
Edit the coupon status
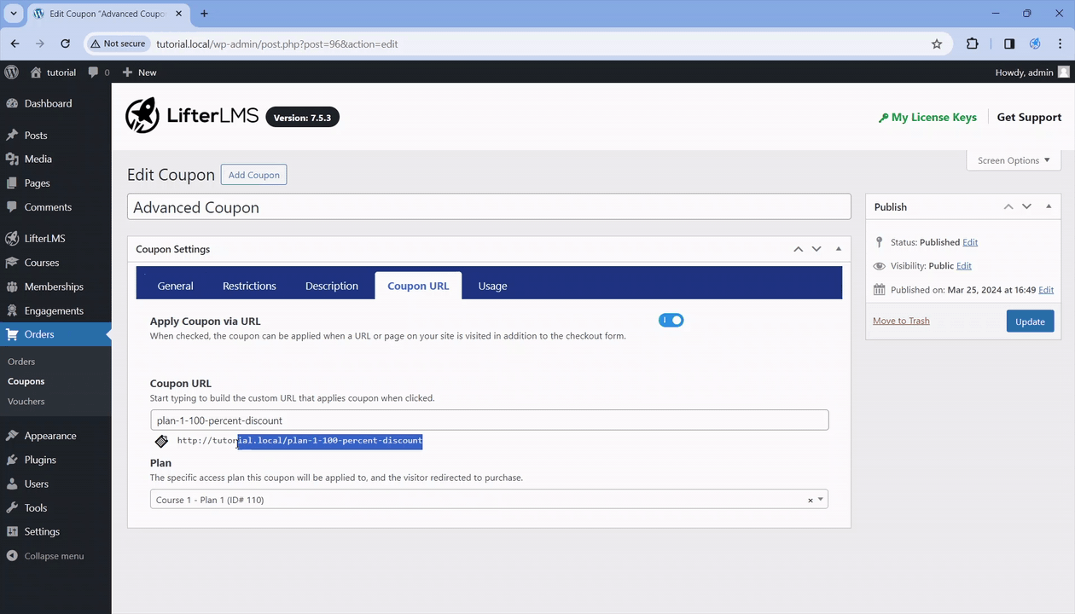(x=970, y=242)
